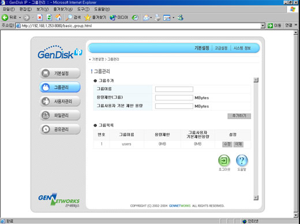Click the 그룹이름 column header

126,135
